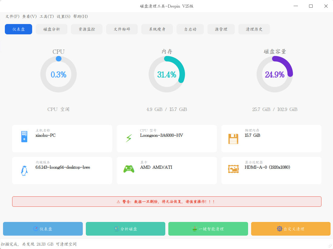The image size is (333, 249).
Task: Click the orange picture display adapter icon
Action: point(234,169)
